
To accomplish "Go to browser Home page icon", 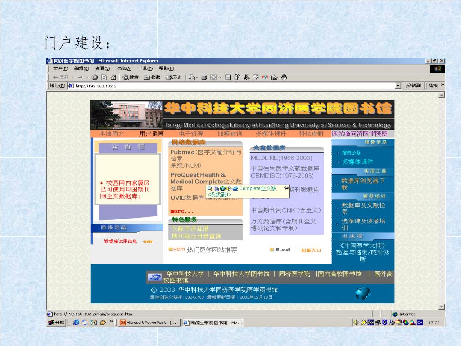I will click(113, 77).
